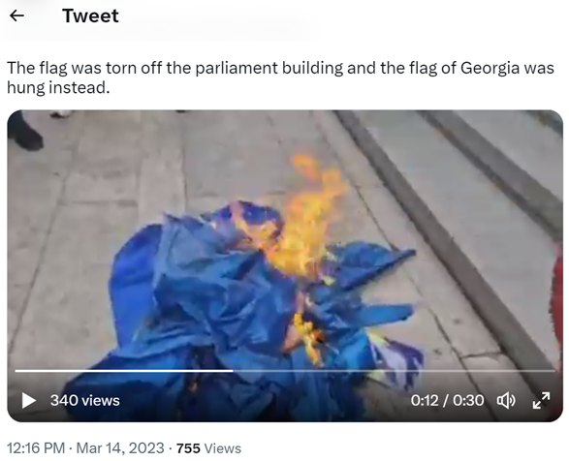The image size is (569, 461).
Task: Click the orange flames in the video frame
Action: tap(304, 218)
